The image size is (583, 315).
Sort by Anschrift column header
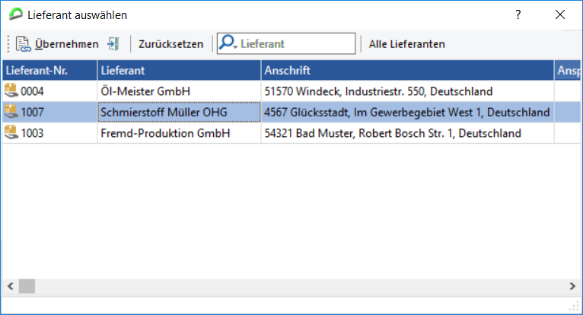pyautogui.click(x=407, y=70)
